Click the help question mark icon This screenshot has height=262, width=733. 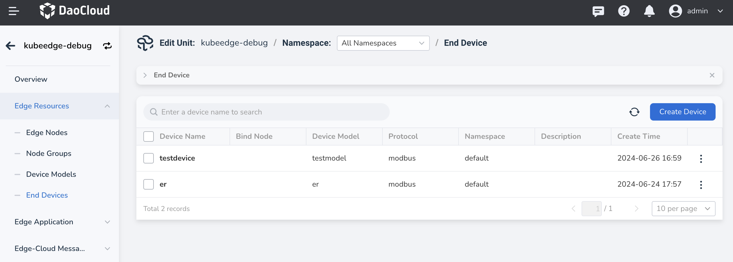pos(624,11)
